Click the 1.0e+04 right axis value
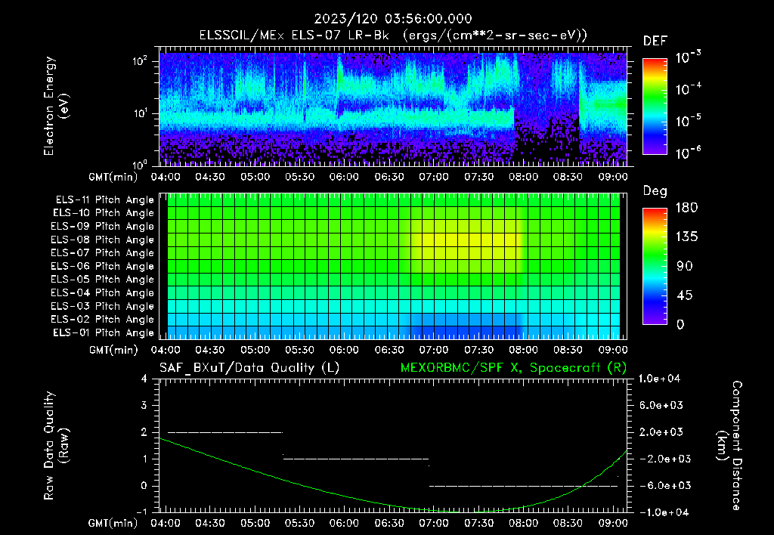The width and height of the screenshot is (774, 535). (659, 379)
